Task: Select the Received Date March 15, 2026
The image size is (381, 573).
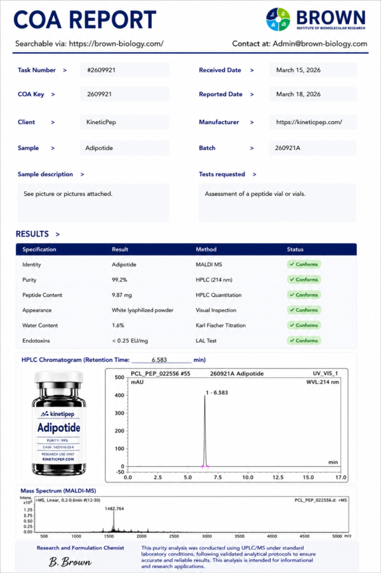Action: point(298,70)
